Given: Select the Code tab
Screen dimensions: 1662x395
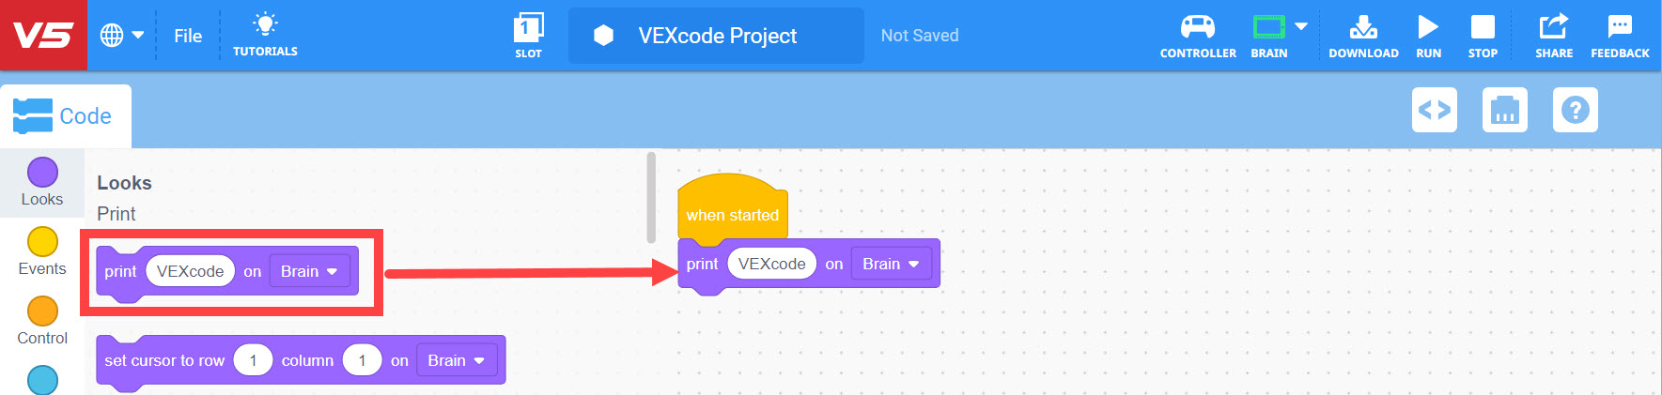Looking at the screenshot, I should (x=64, y=116).
